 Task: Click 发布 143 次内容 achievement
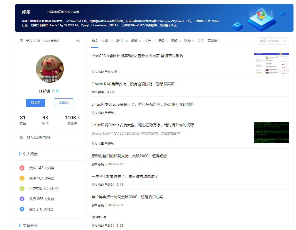point(42,168)
